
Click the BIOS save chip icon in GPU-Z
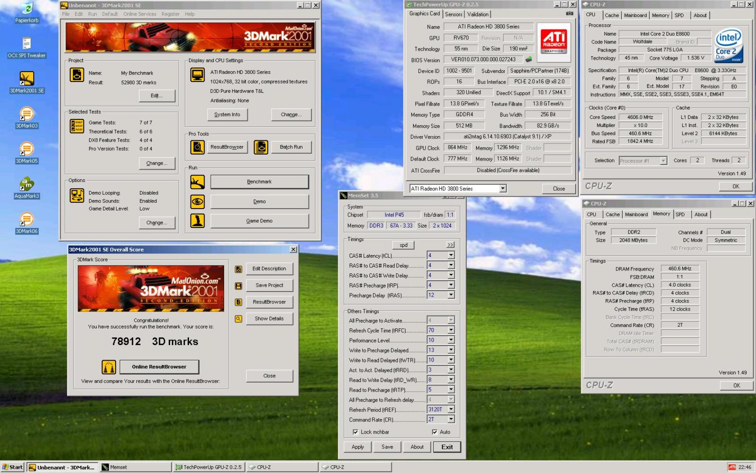pyautogui.click(x=529, y=59)
